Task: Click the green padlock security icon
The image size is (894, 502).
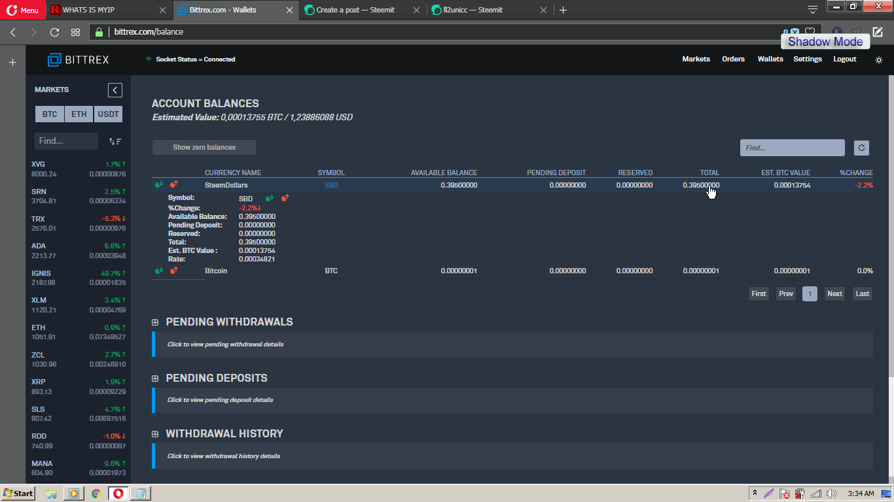Action: click(x=99, y=32)
